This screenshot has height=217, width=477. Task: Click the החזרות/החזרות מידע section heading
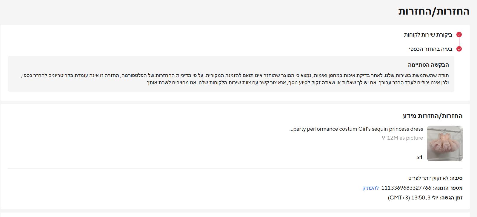433,116
